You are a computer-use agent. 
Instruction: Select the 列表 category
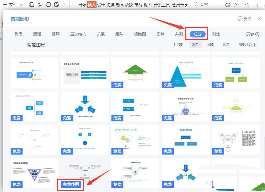pyautogui.click(x=19, y=34)
